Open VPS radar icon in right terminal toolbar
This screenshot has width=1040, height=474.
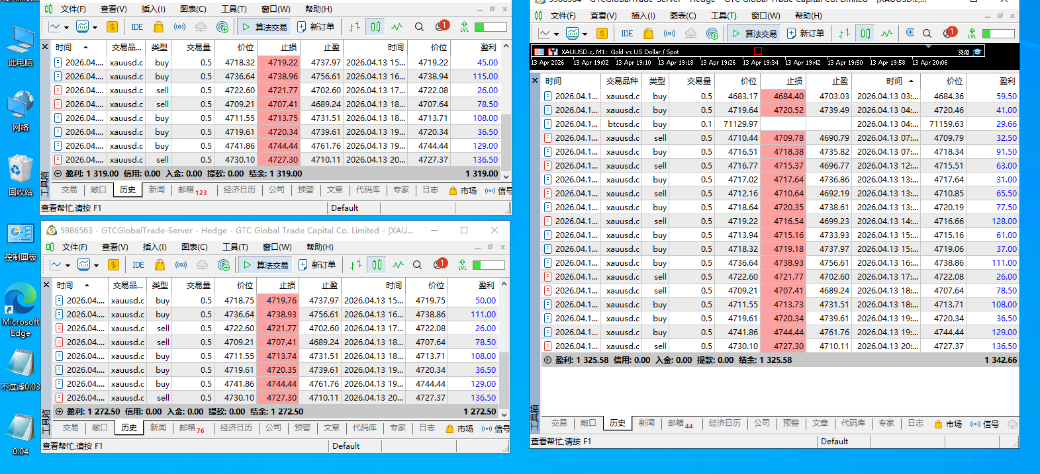712,34
